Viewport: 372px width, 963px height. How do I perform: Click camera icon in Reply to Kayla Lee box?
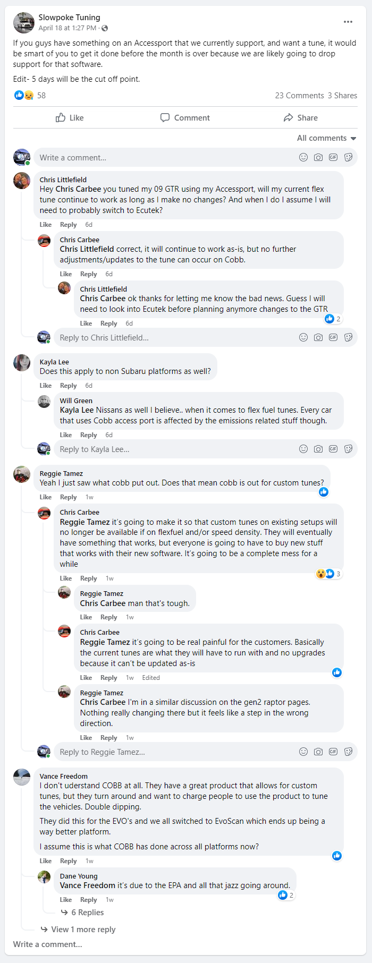(318, 449)
